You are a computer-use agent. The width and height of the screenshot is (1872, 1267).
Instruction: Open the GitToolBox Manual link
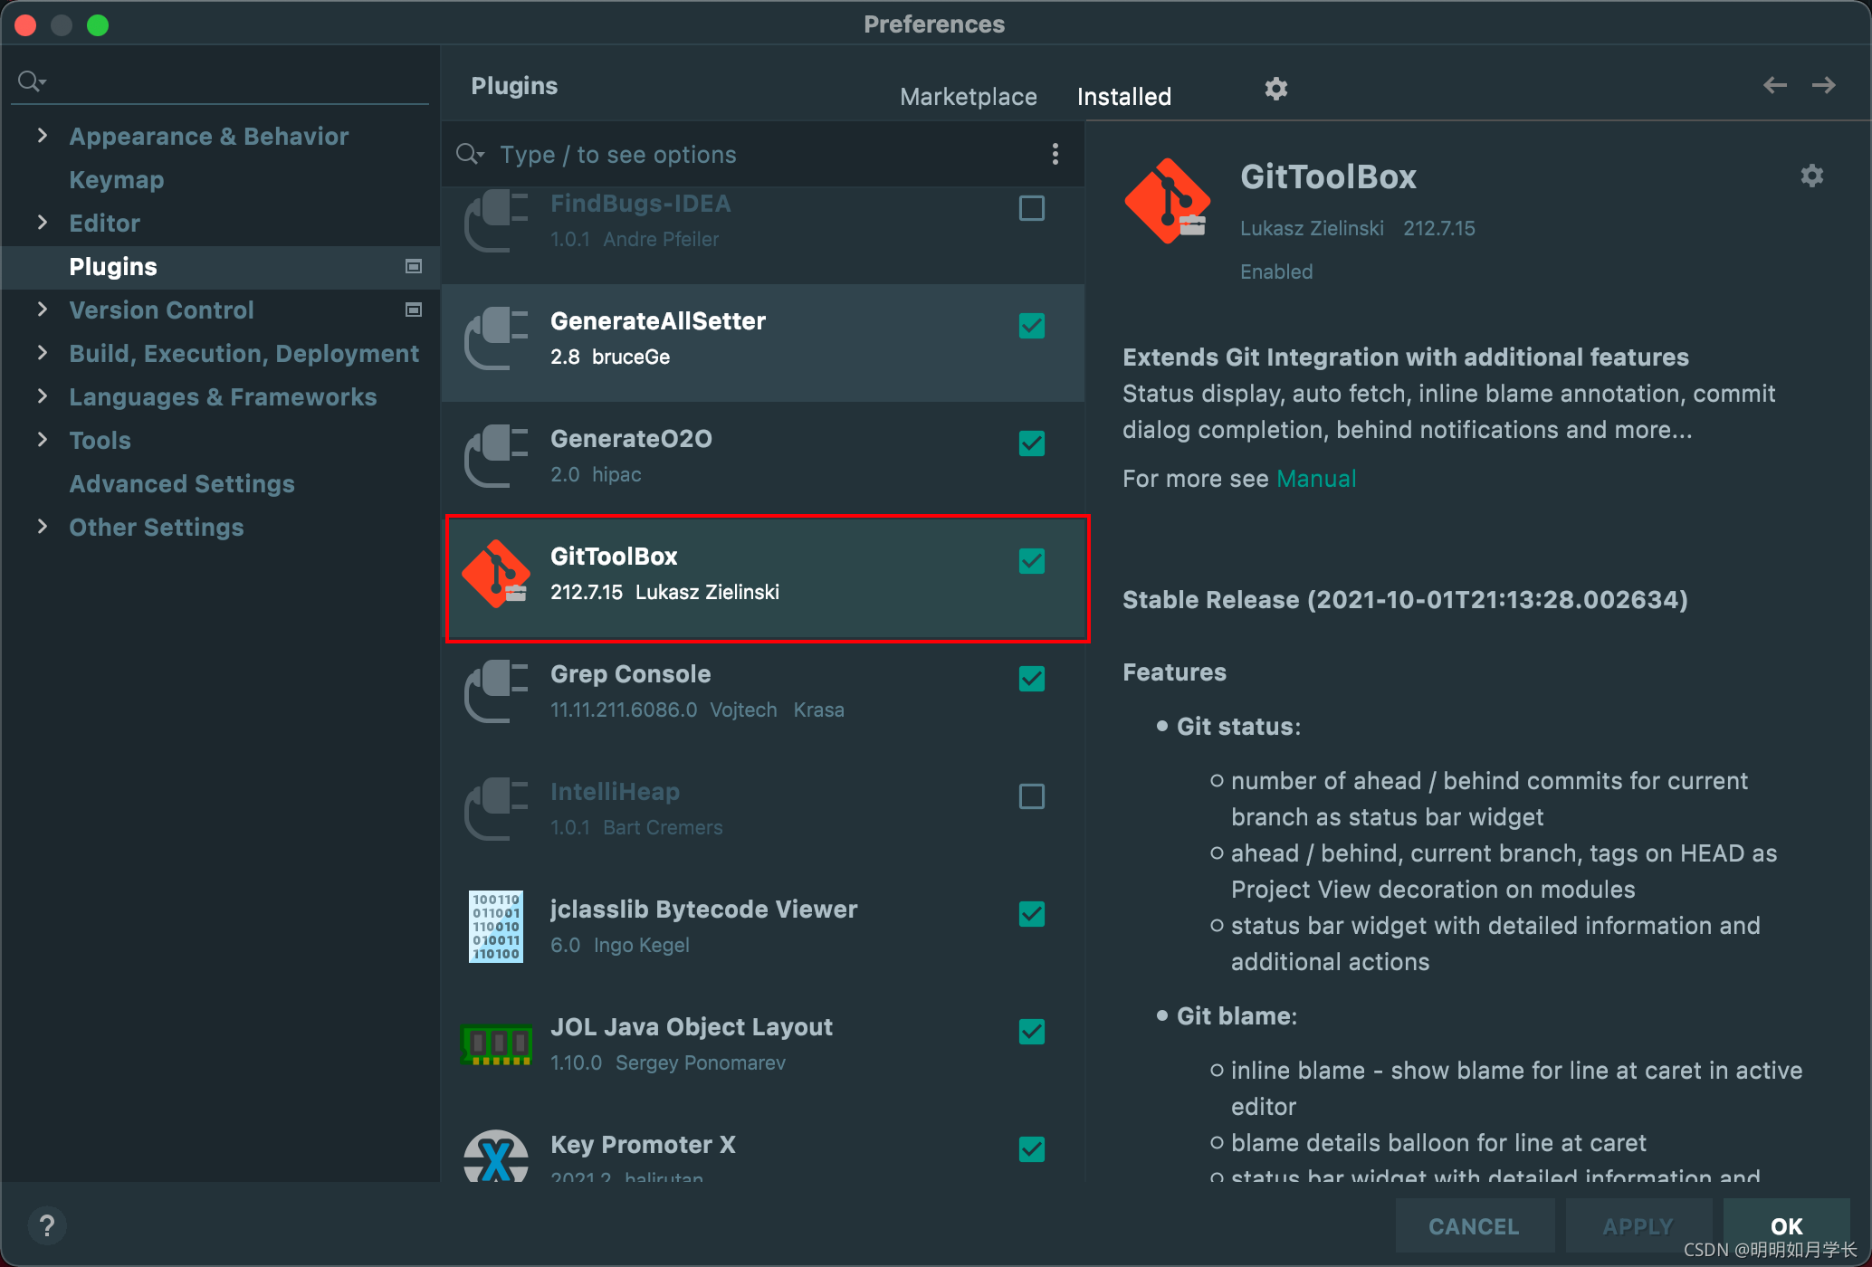point(1316,478)
